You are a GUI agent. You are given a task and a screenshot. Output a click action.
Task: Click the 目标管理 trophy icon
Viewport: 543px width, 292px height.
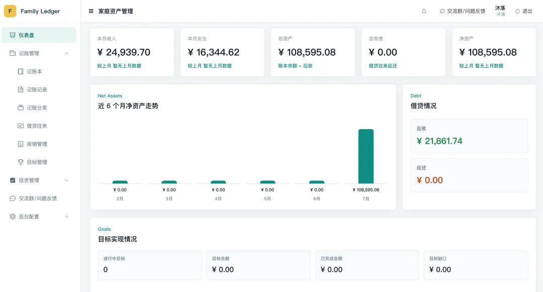21,162
